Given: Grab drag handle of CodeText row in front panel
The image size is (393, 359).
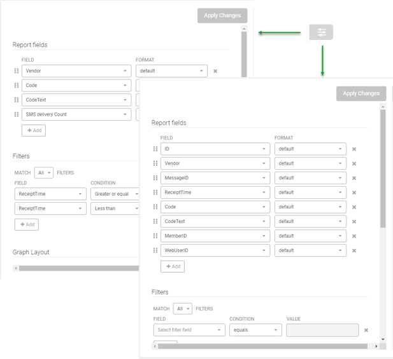Looking at the screenshot, I should pos(155,221).
